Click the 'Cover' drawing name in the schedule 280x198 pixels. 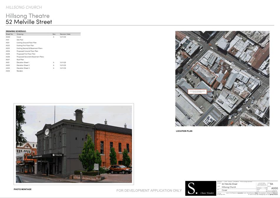[x=19, y=37]
